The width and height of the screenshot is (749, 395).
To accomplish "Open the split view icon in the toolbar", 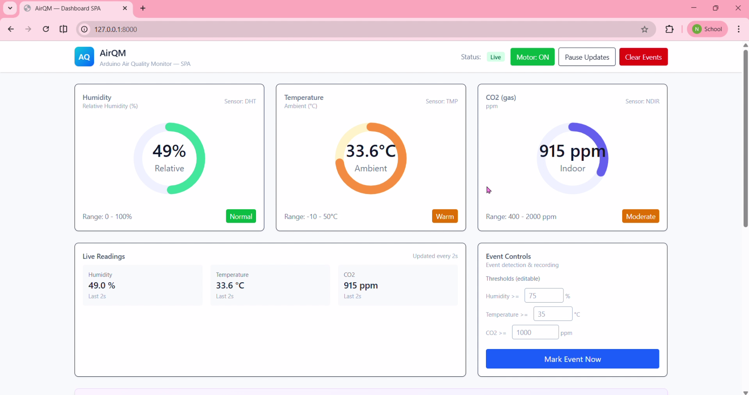I will click(63, 29).
